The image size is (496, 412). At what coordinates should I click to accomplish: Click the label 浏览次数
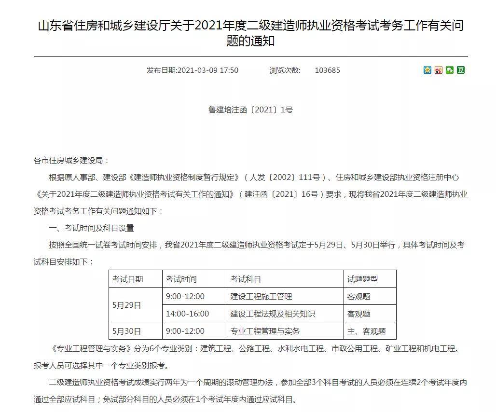coord(285,70)
